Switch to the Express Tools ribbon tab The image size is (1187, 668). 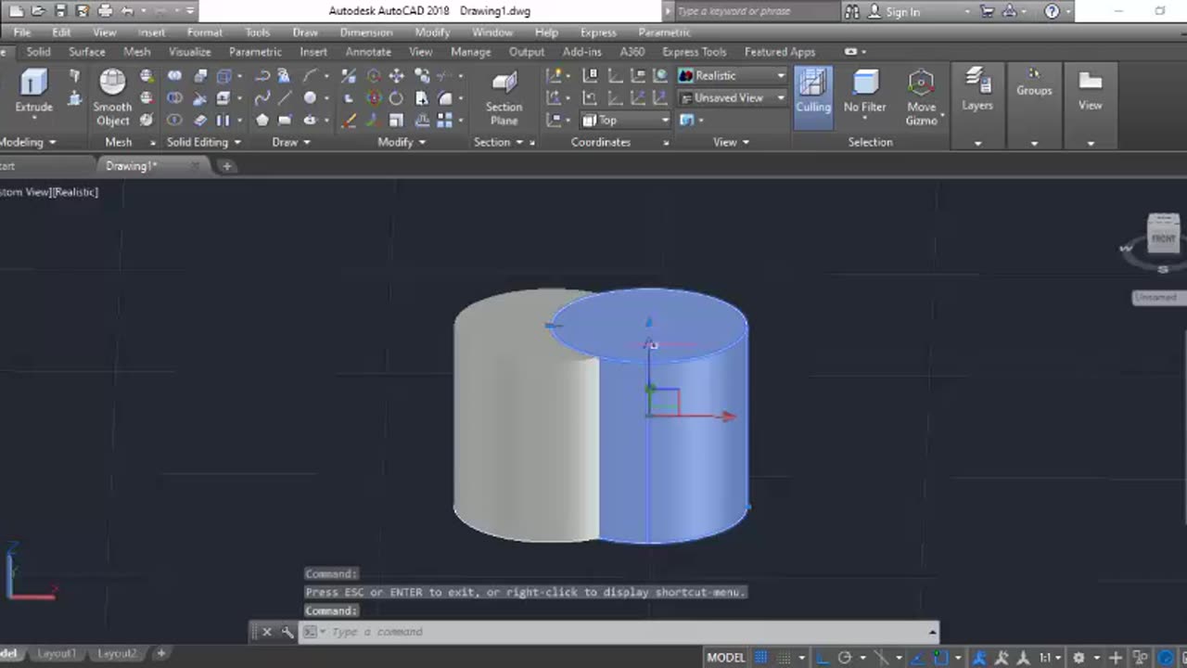click(694, 52)
